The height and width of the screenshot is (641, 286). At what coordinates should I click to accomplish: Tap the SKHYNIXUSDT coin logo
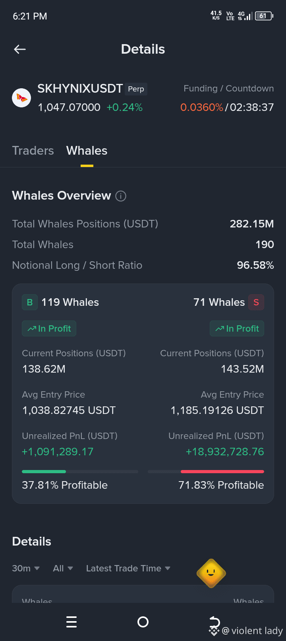coord(21,98)
